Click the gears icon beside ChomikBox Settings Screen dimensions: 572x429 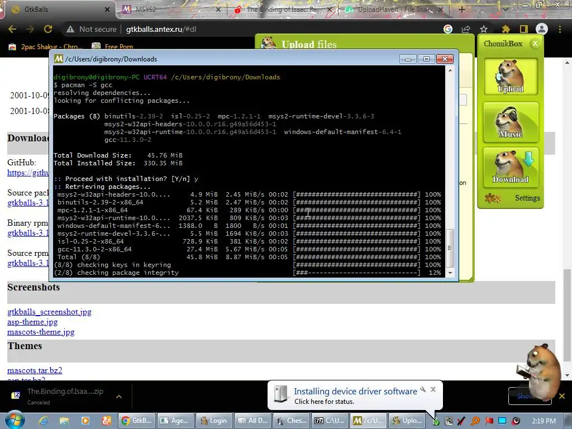[x=493, y=198]
